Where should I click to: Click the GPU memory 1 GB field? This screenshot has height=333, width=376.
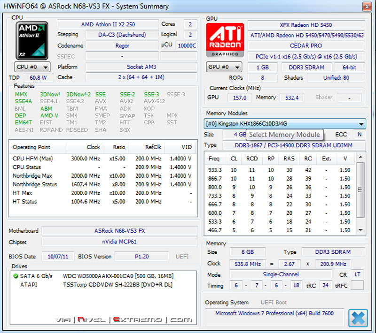(x=263, y=68)
